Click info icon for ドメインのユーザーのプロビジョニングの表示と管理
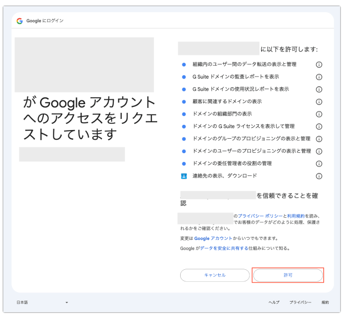 point(319,151)
